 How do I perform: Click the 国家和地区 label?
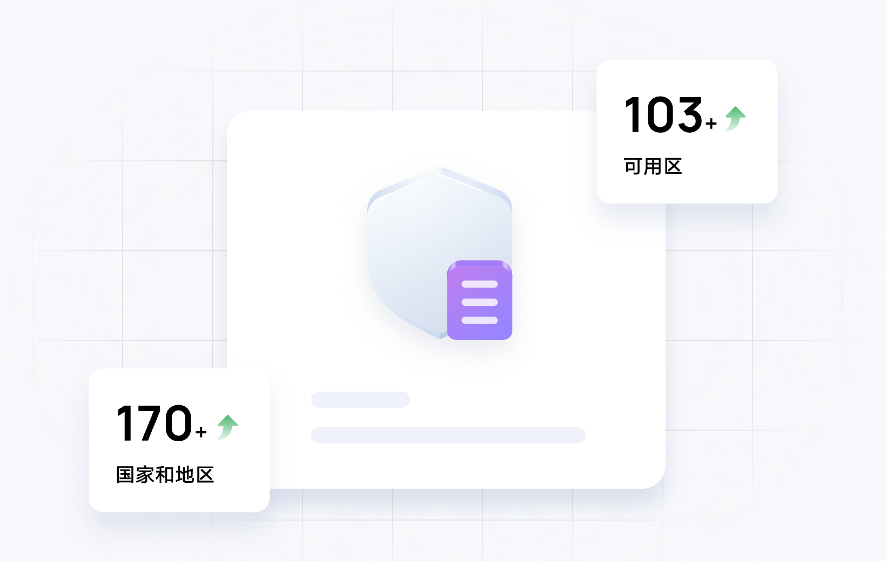[165, 475]
